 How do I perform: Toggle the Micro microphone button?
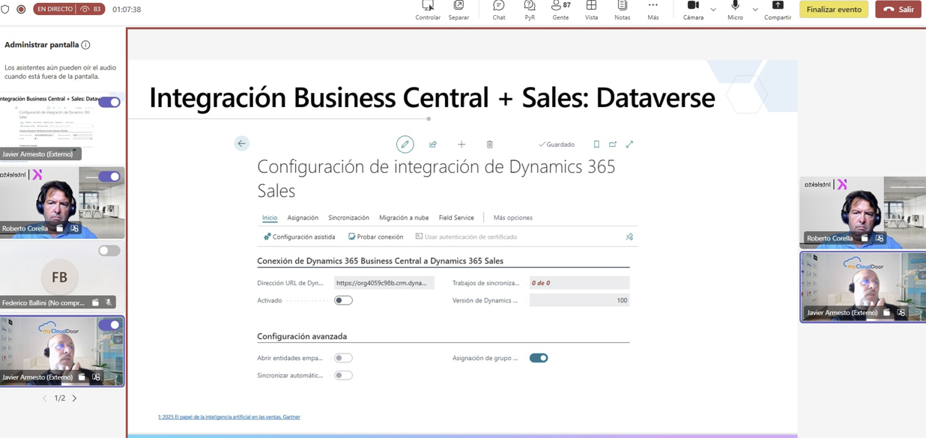click(x=735, y=10)
